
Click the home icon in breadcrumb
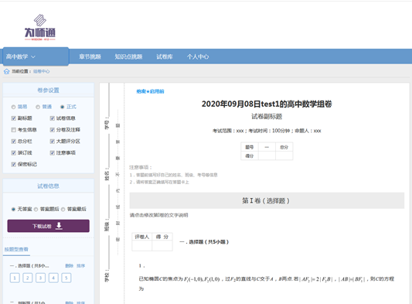pyautogui.click(x=6, y=71)
